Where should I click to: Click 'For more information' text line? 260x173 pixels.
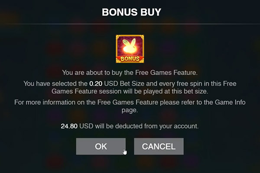(130, 103)
